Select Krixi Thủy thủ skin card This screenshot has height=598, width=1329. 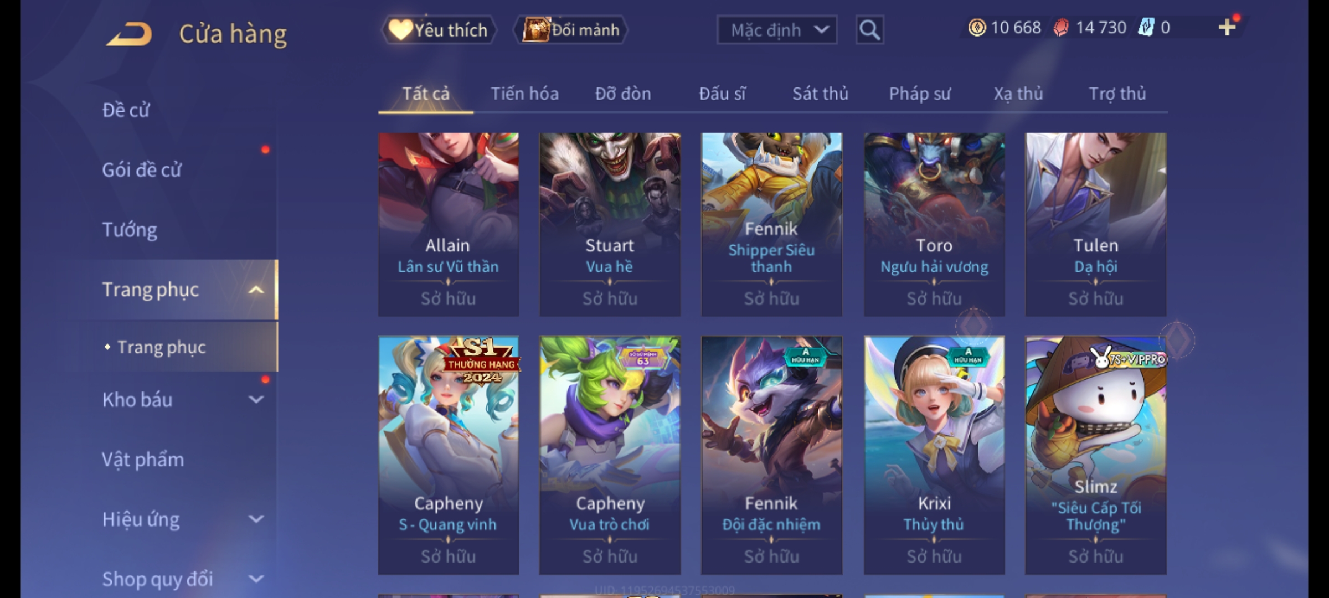934,455
